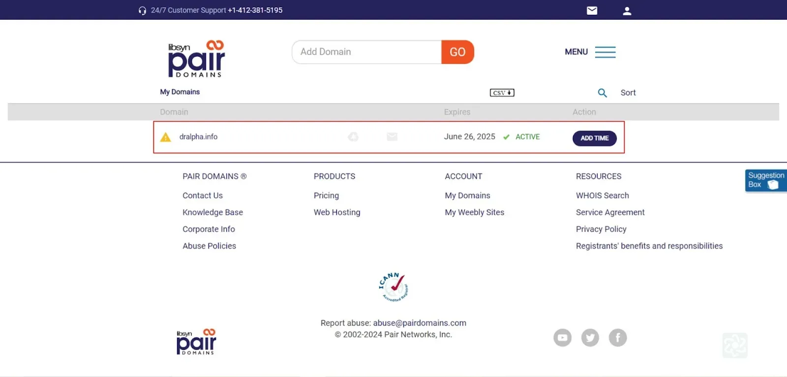Open the user account profile icon

[627, 11]
